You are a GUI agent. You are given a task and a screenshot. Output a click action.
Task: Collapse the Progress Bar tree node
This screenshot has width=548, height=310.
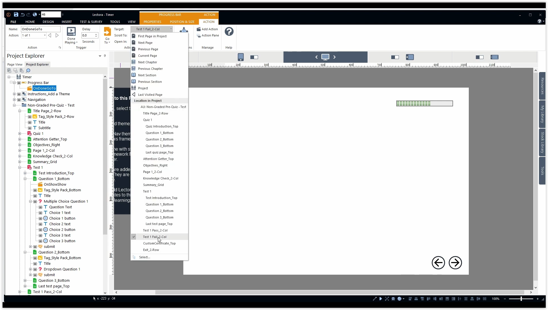pyautogui.click(x=14, y=83)
